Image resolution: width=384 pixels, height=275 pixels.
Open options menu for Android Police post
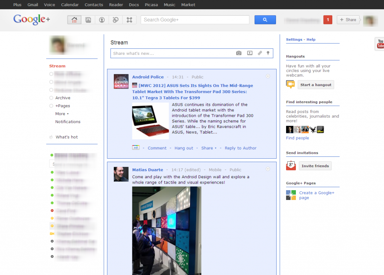[x=268, y=76]
